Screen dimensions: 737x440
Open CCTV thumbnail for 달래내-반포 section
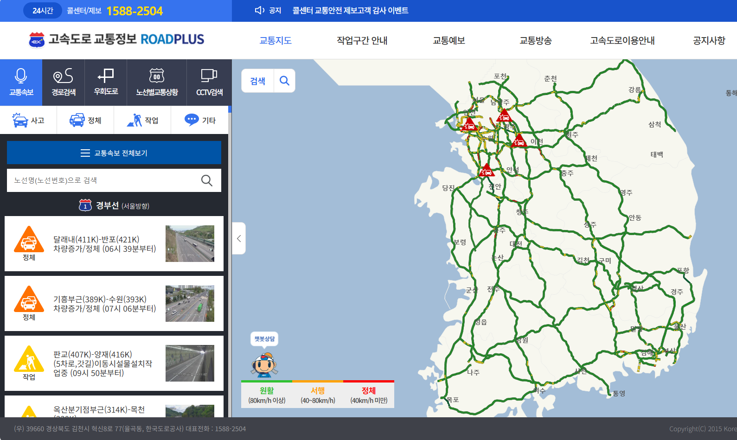click(190, 243)
